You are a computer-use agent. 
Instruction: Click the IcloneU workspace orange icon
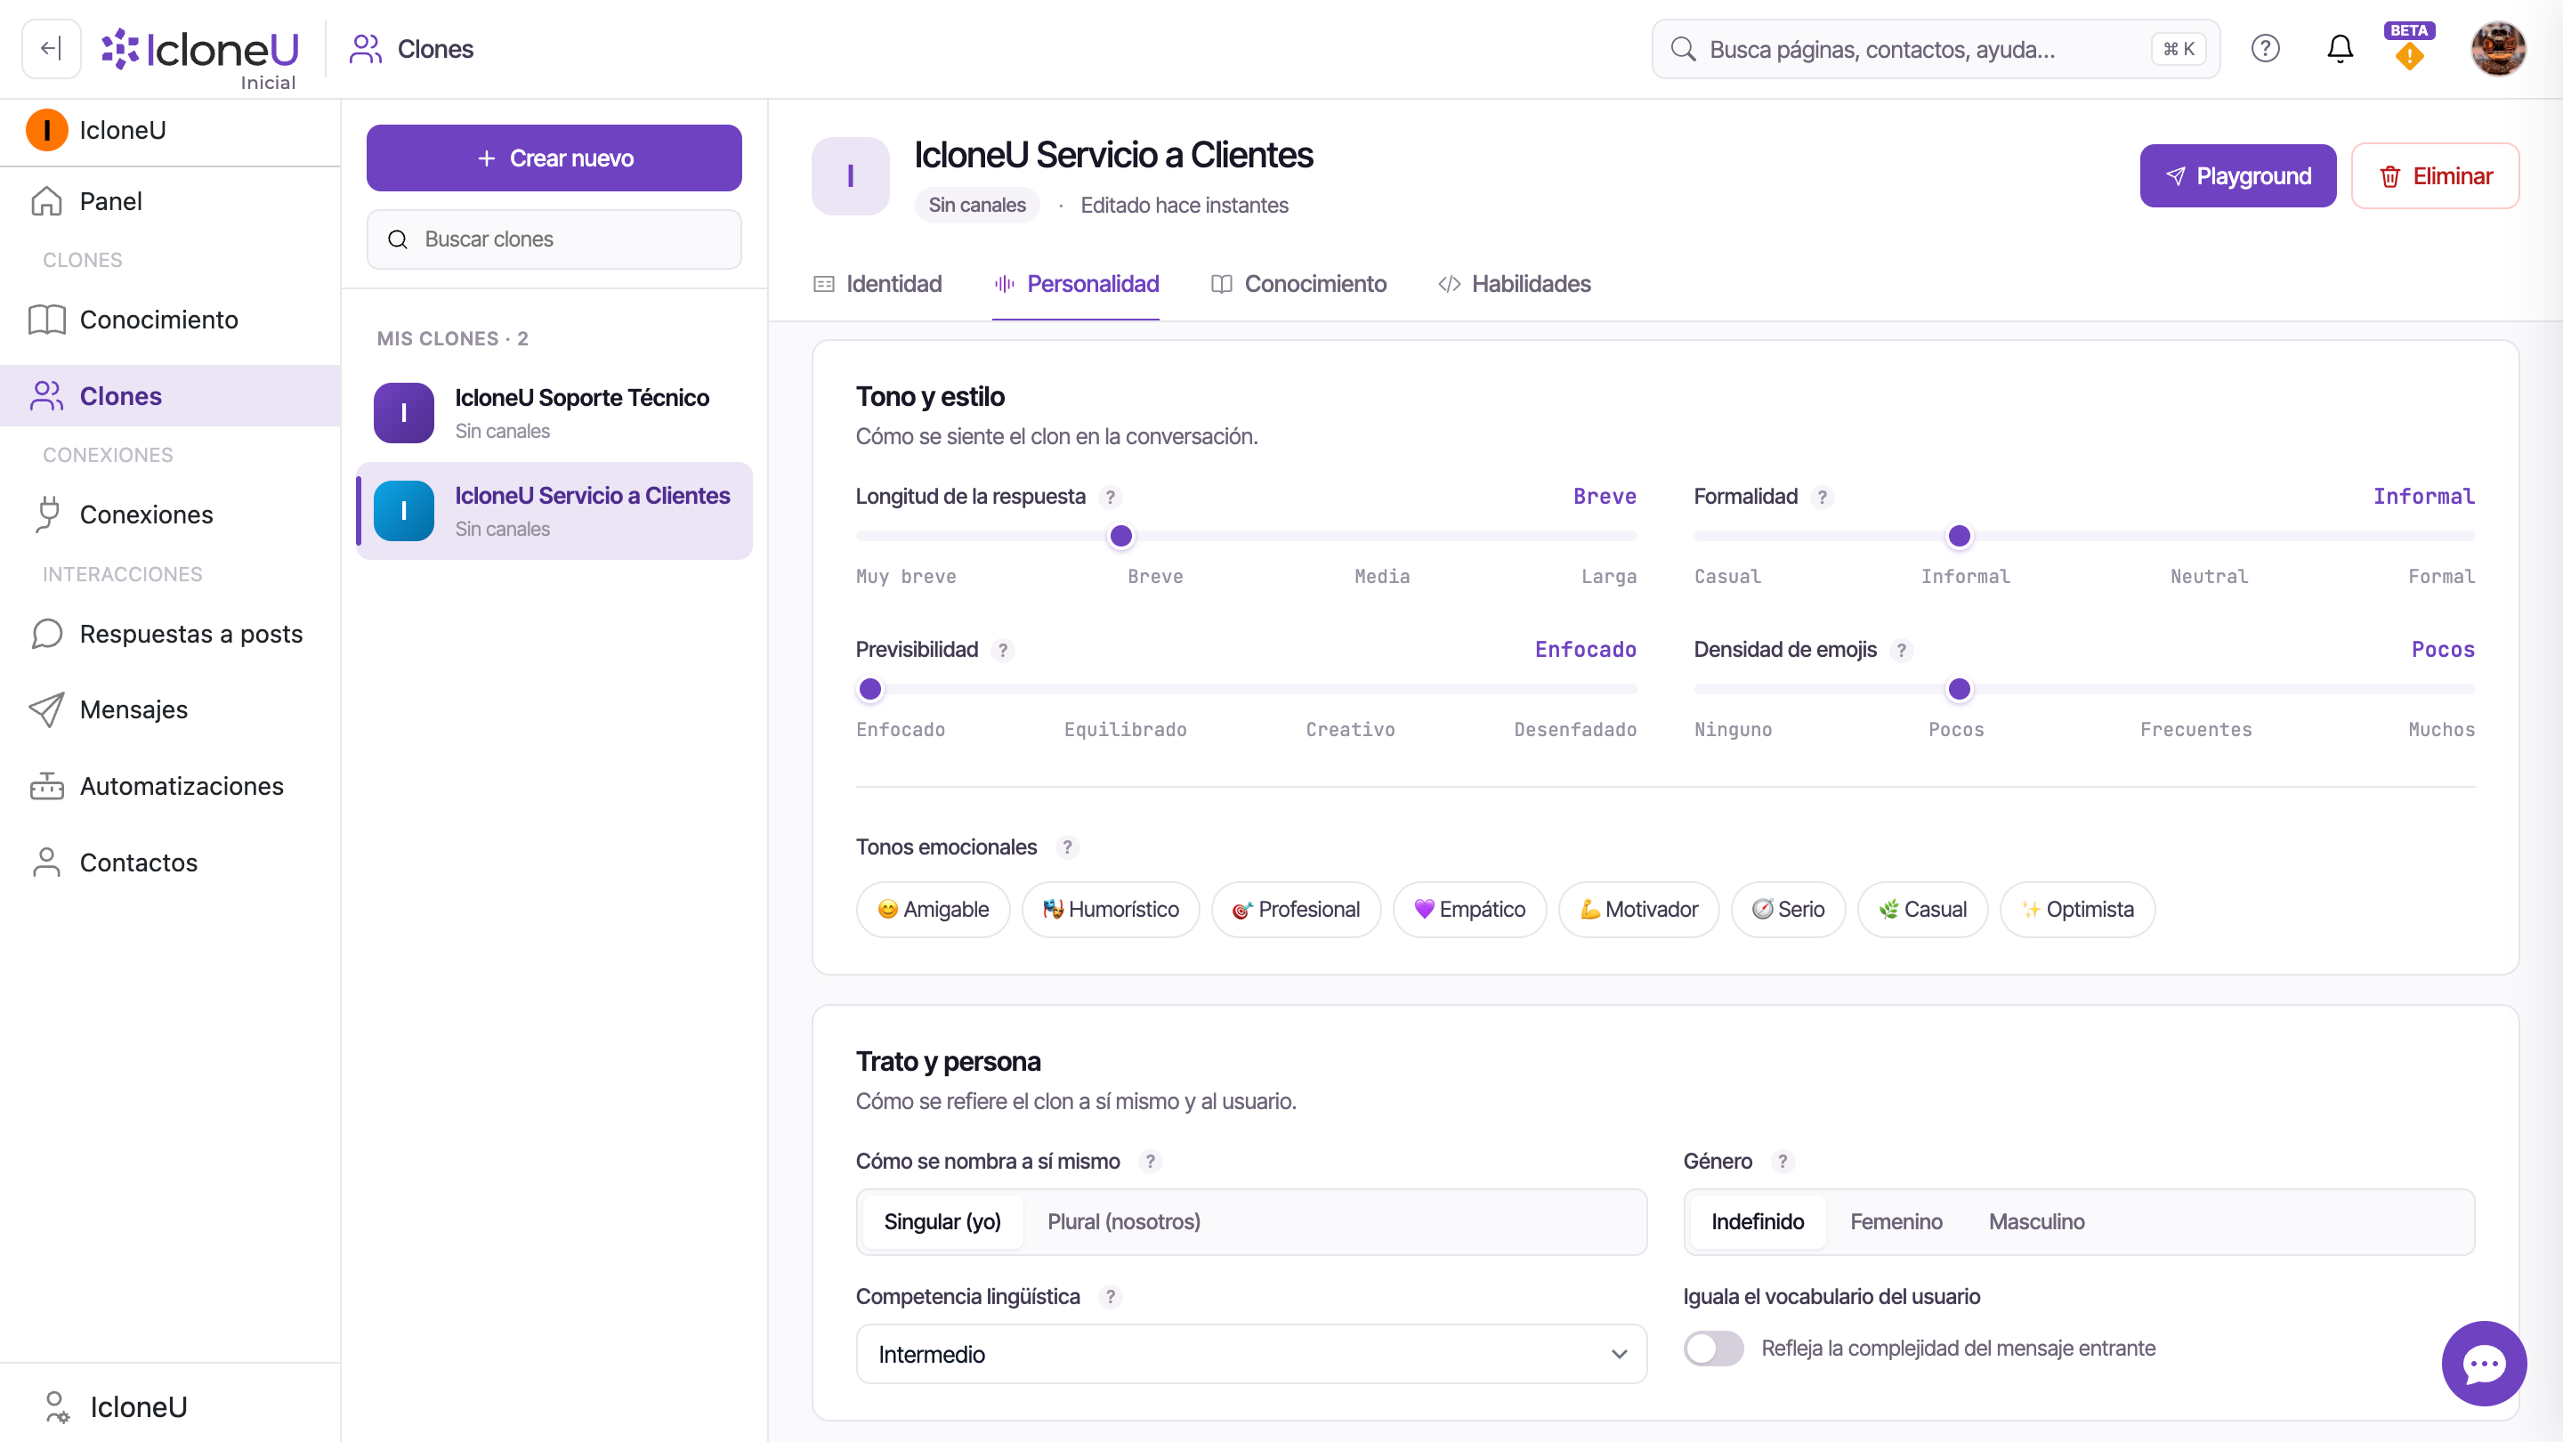(x=47, y=130)
